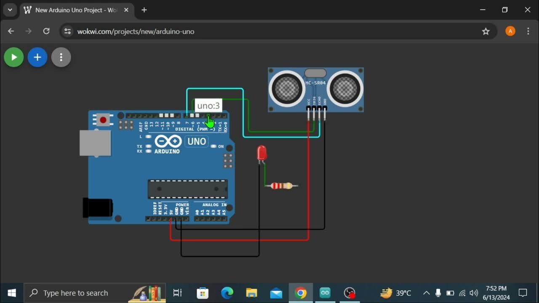
Task: Open the Chrome three-dot menu
Action: point(528,31)
